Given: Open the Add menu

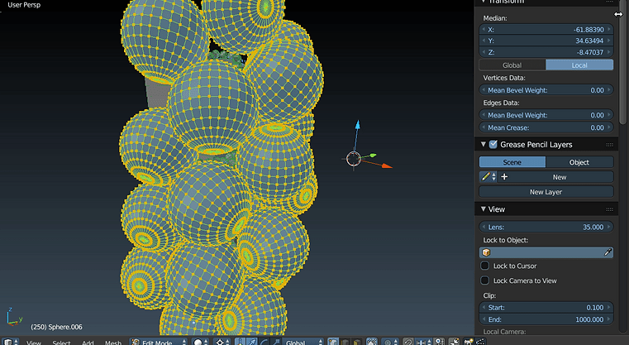Looking at the screenshot, I should point(88,343).
